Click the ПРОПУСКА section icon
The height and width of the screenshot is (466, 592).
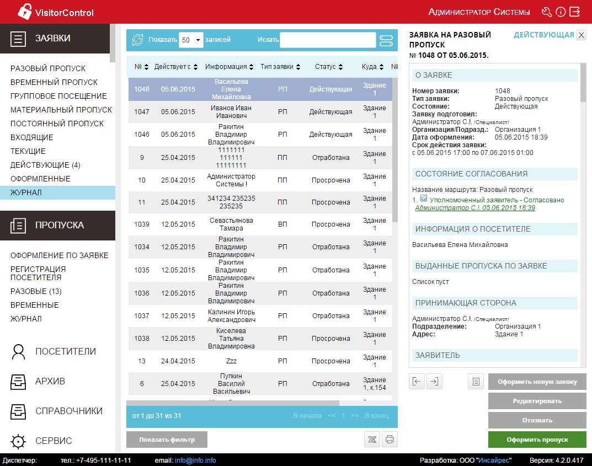point(18,225)
